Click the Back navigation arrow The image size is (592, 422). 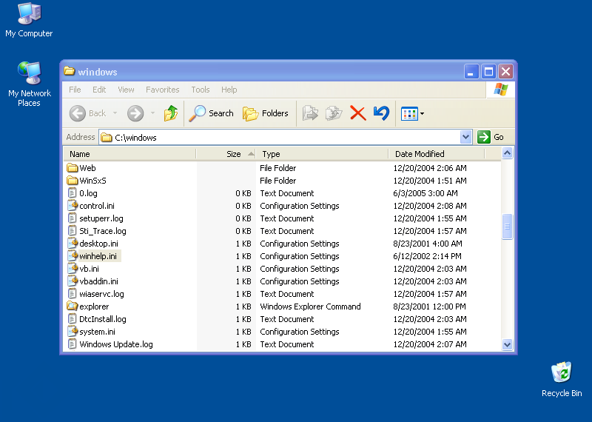coord(78,113)
